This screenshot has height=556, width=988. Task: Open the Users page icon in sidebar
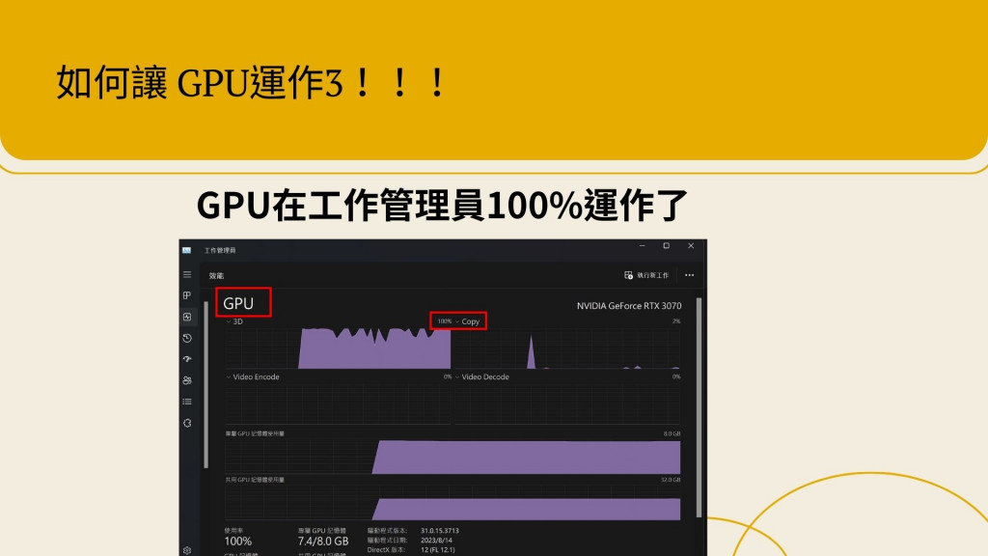pyautogui.click(x=187, y=380)
